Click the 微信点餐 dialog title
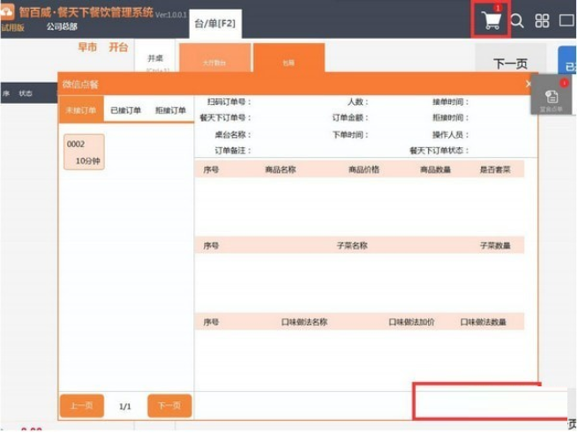Viewport: 578px width, 434px height. (80, 85)
